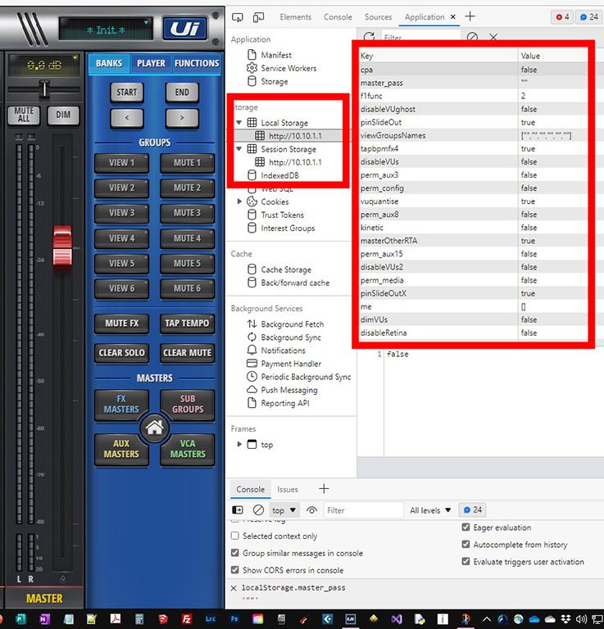Viewport: 604px width, 629px height.
Task: Open PowerPoint/Publisher from taskbar
Action: (20, 619)
